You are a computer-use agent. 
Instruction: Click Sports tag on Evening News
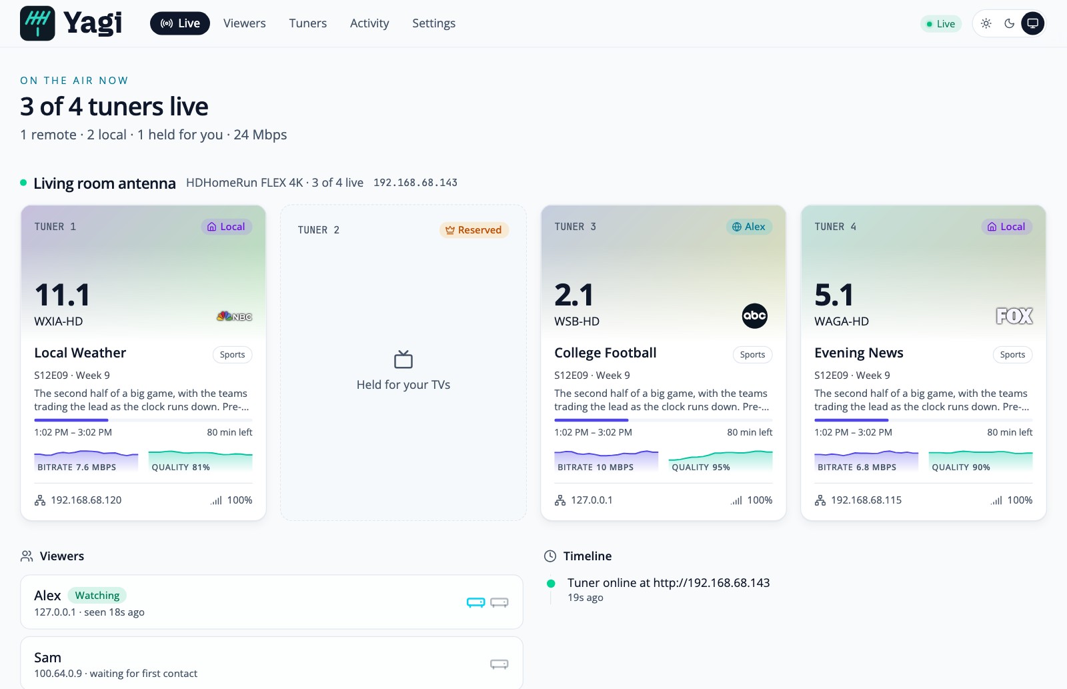pos(1013,355)
